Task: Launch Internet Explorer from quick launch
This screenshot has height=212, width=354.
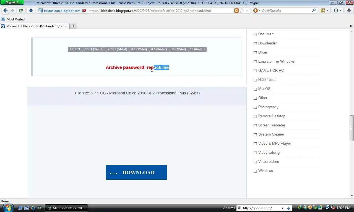Action: click(x=33, y=208)
